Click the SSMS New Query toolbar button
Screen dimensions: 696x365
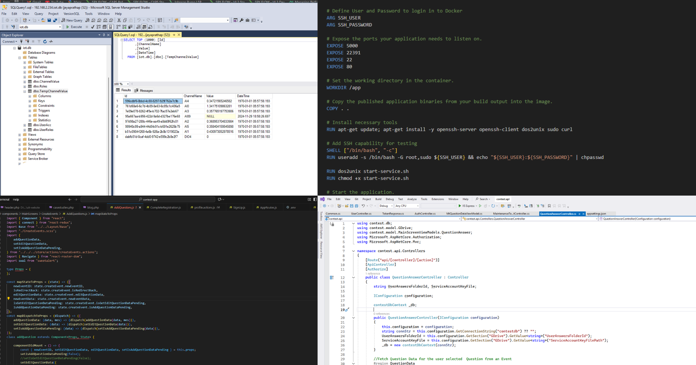[x=72, y=20]
